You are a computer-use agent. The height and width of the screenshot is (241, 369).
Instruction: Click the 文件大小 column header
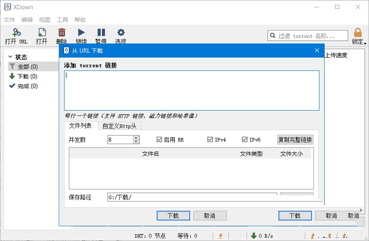click(292, 153)
